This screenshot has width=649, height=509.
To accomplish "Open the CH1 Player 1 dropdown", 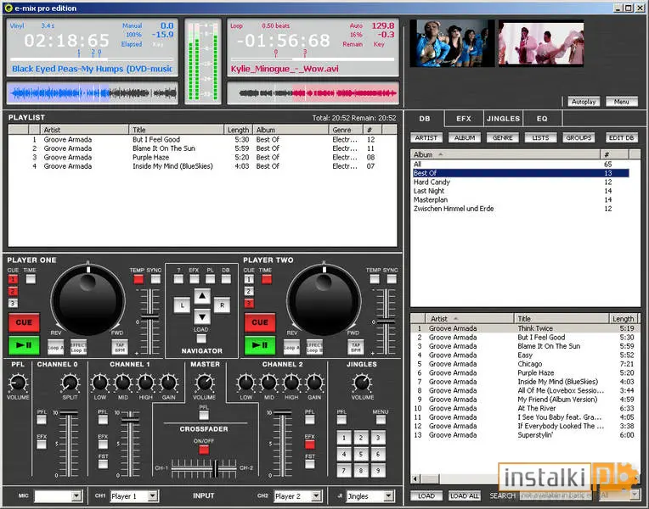I will (x=153, y=495).
